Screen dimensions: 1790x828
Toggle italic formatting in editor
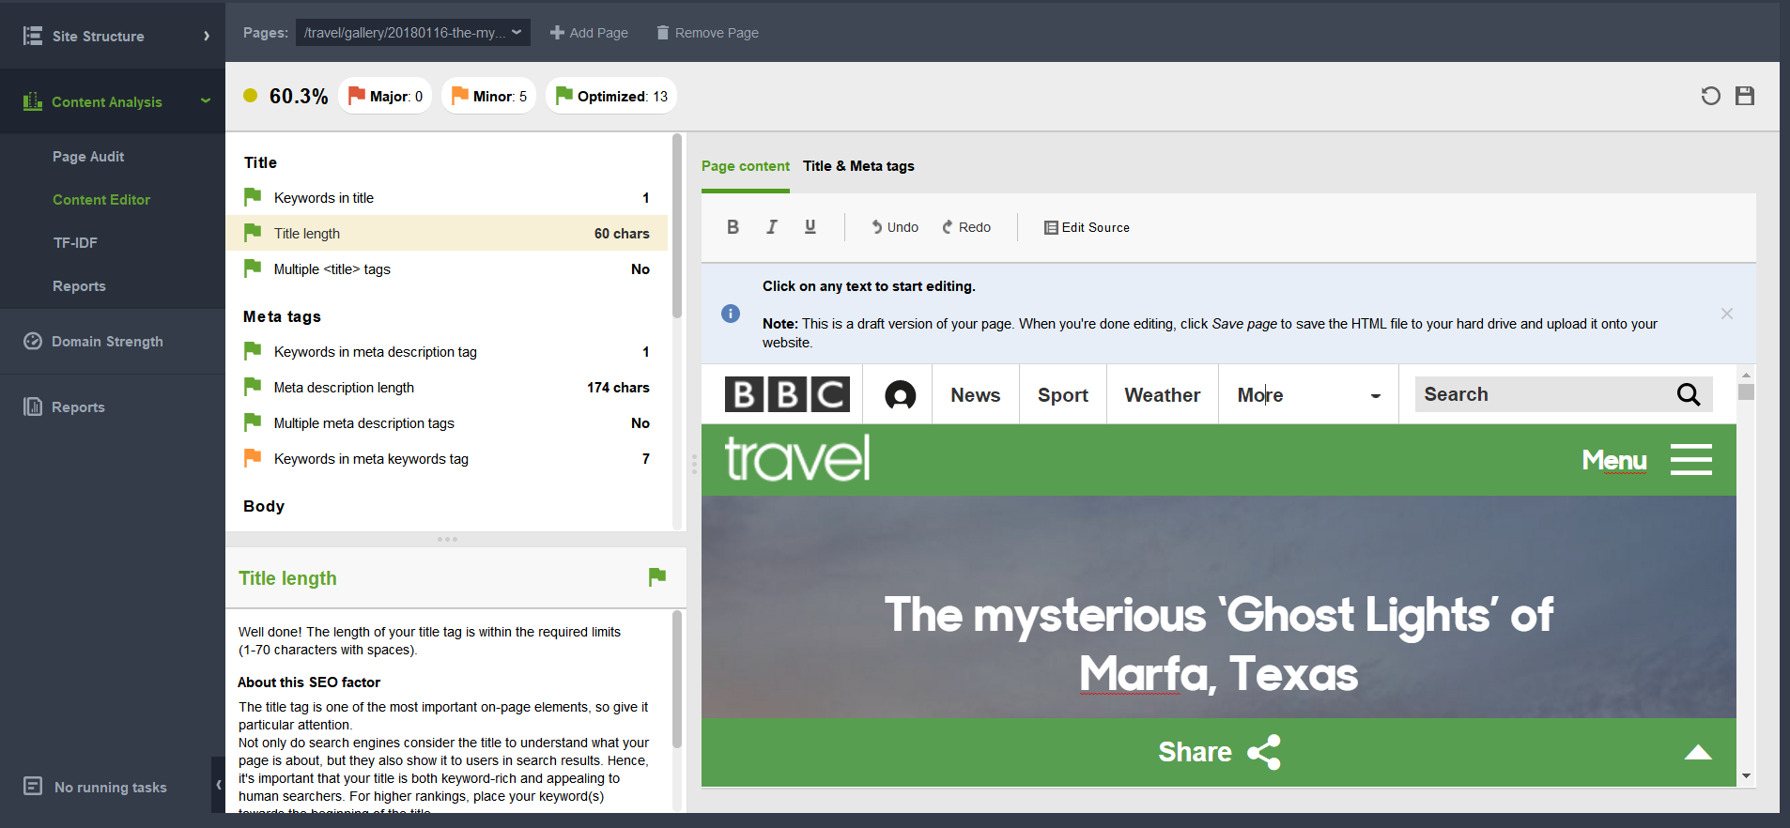click(x=772, y=227)
